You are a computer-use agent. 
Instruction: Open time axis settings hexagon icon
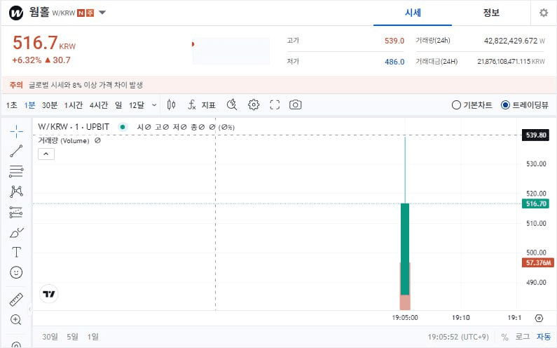pos(539,318)
